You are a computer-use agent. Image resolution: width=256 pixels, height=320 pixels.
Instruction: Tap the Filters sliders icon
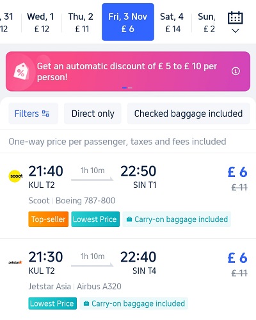[45, 114]
